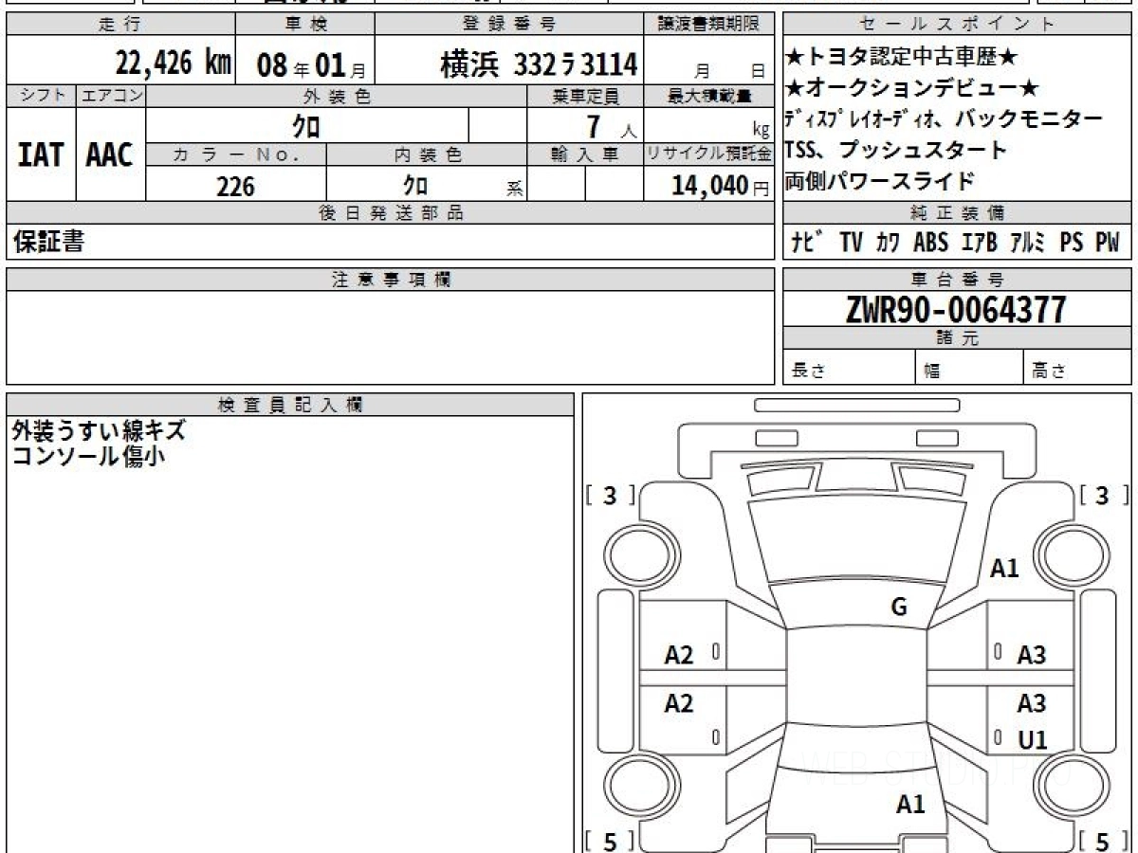1138x853 pixels.
Task: Select chassis number ZWR90-0064377
Action: click(x=956, y=309)
